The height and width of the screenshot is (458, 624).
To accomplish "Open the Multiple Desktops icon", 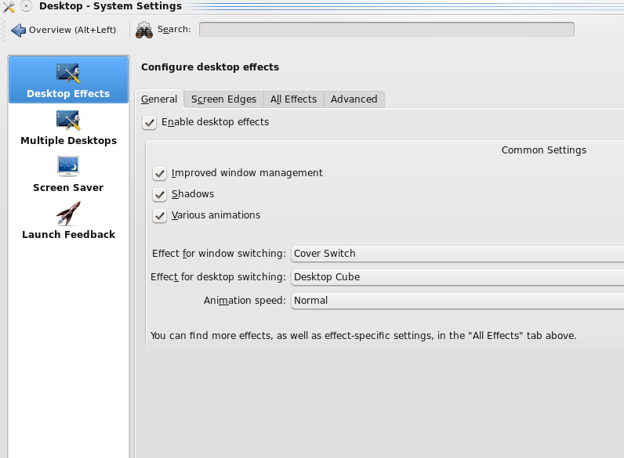I will 68,121.
